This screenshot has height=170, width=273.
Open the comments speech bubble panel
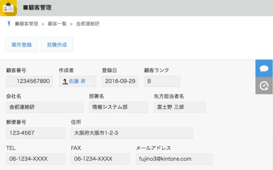click(x=264, y=68)
